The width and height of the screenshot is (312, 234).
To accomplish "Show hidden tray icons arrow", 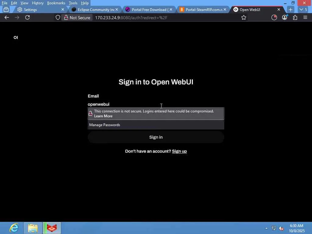I will point(266,228).
